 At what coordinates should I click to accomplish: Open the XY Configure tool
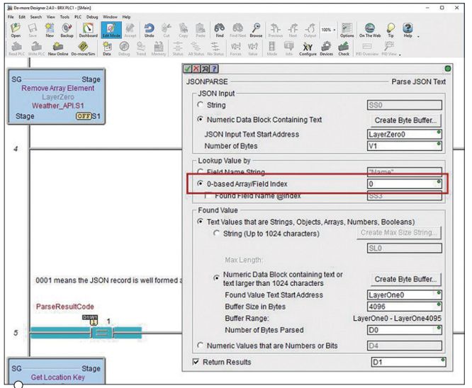[308, 49]
